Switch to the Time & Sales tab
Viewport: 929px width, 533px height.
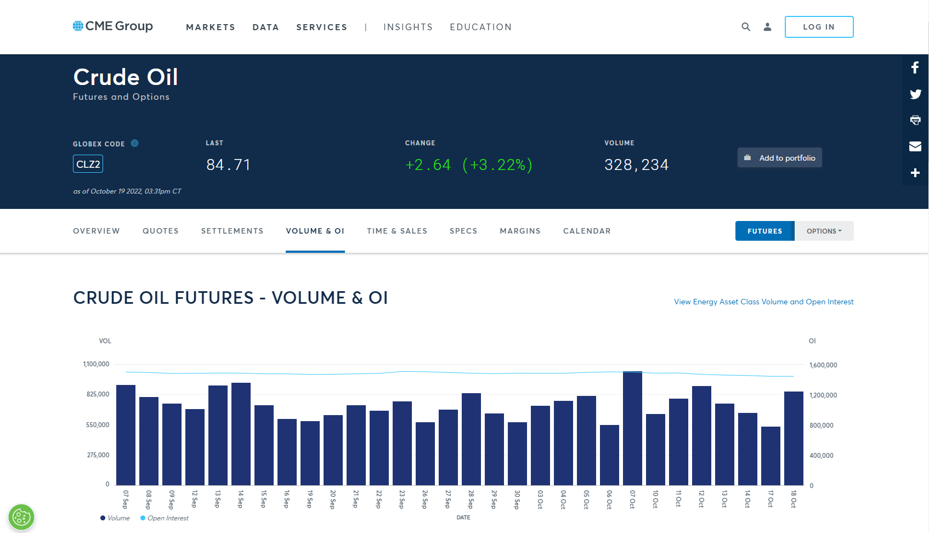397,231
